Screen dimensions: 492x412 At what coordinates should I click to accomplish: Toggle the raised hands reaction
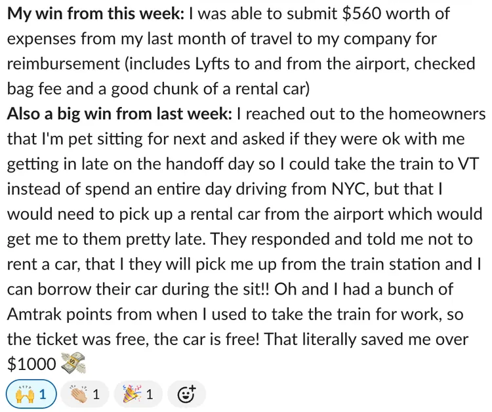pyautogui.click(x=31, y=394)
